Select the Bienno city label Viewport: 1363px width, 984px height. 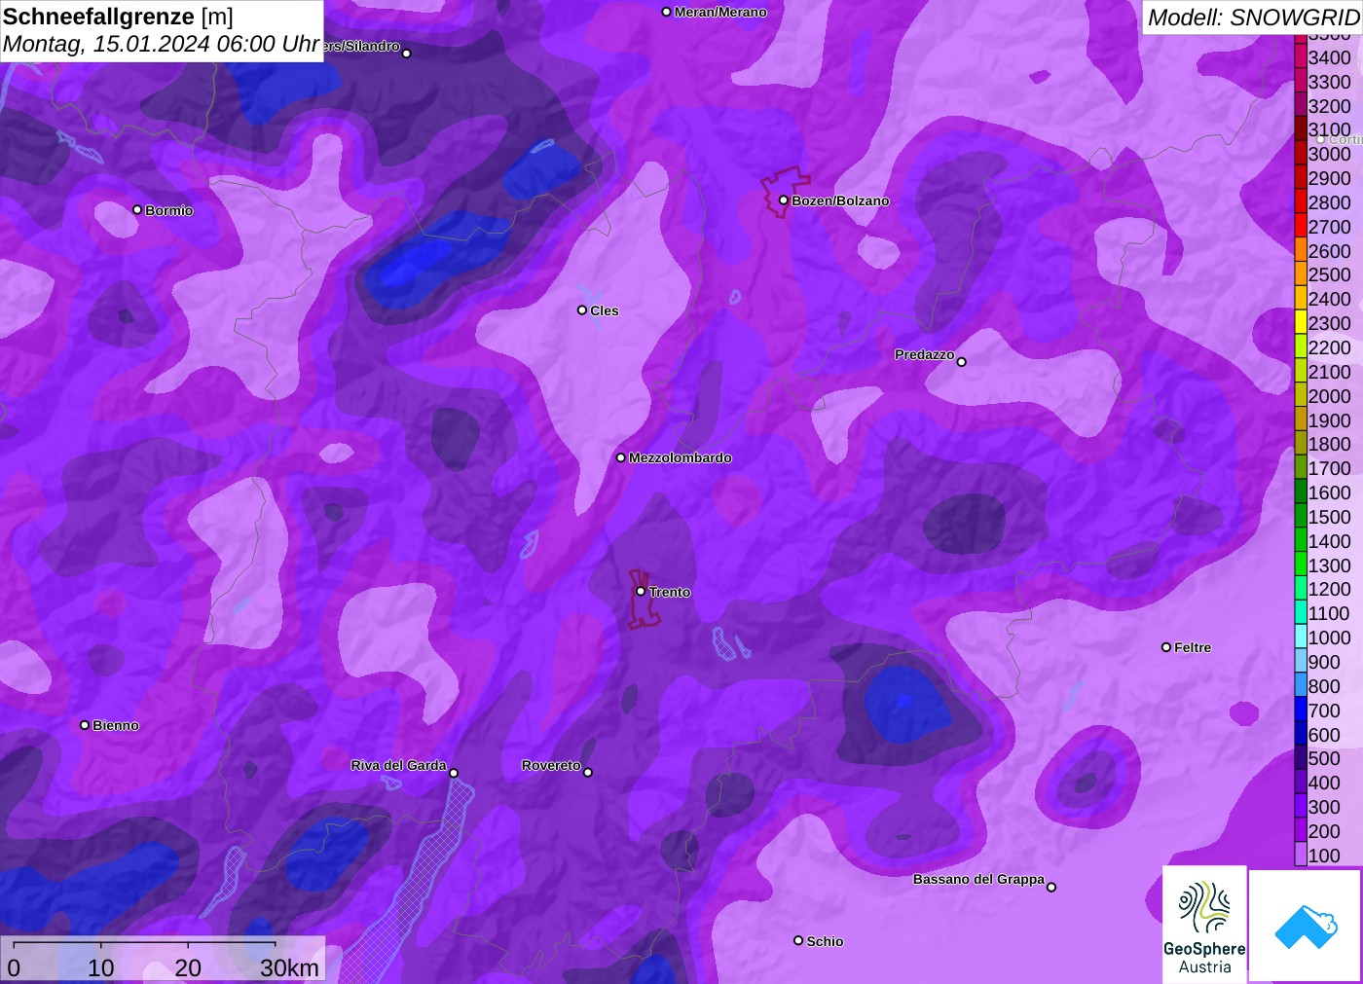(116, 725)
